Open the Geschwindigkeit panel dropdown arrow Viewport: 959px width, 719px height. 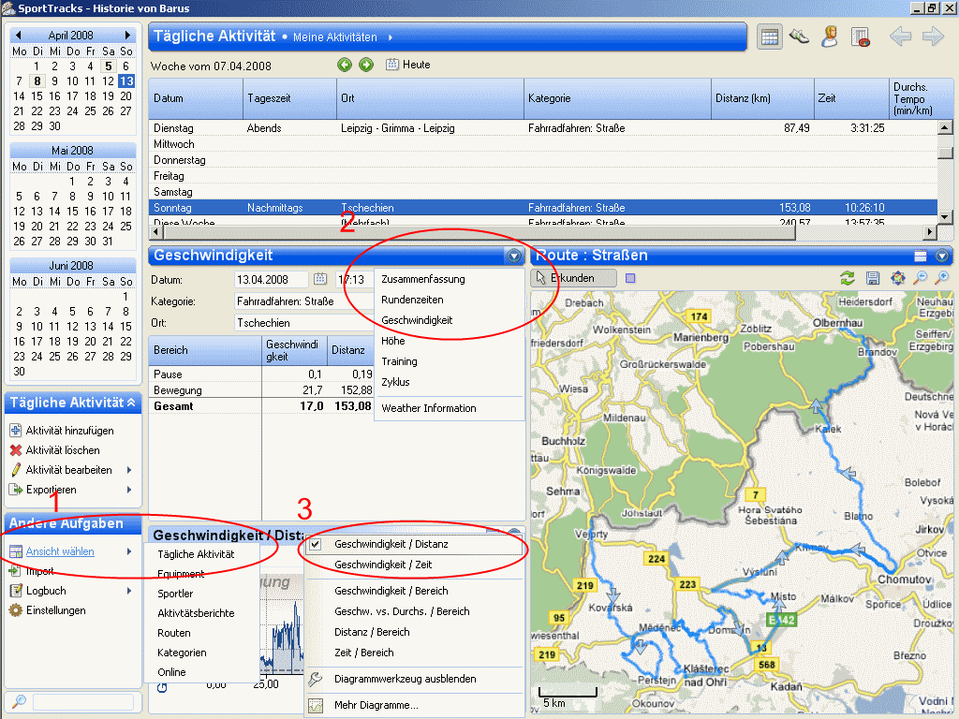tap(512, 256)
